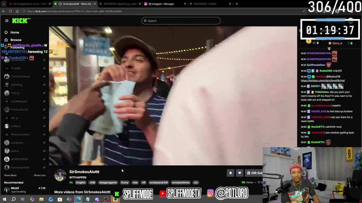Select the funny tag
Image resolution: width=362 pixels, height=203 pixels.
pos(125,182)
